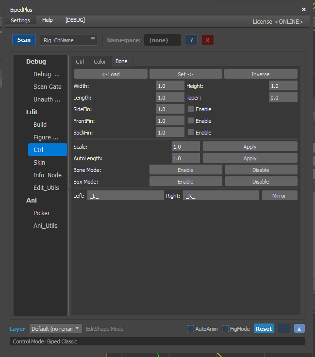Click the red X clear namespace icon

(x=207, y=40)
